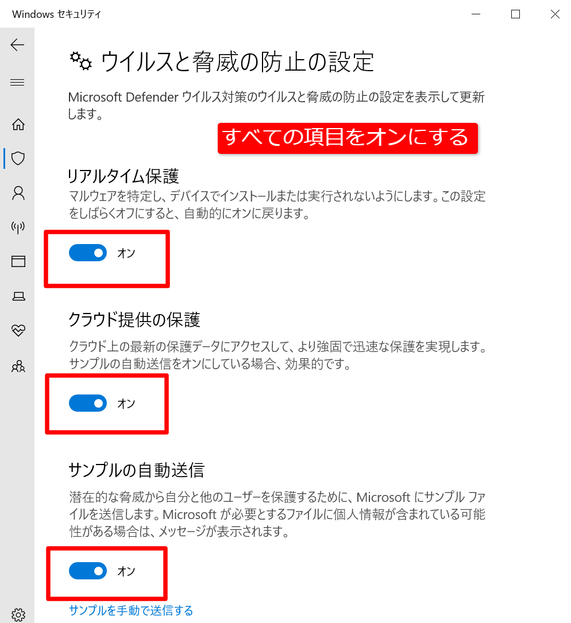The image size is (571, 623).
Task: Click the red すべての項目をオンにする banner
Action: coord(348,138)
